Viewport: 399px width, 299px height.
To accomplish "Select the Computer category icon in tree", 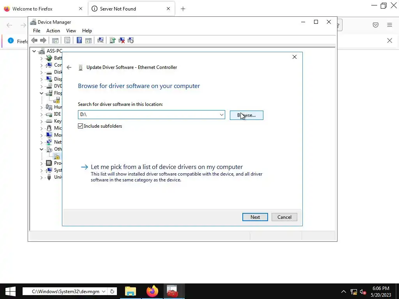I will coord(49,65).
